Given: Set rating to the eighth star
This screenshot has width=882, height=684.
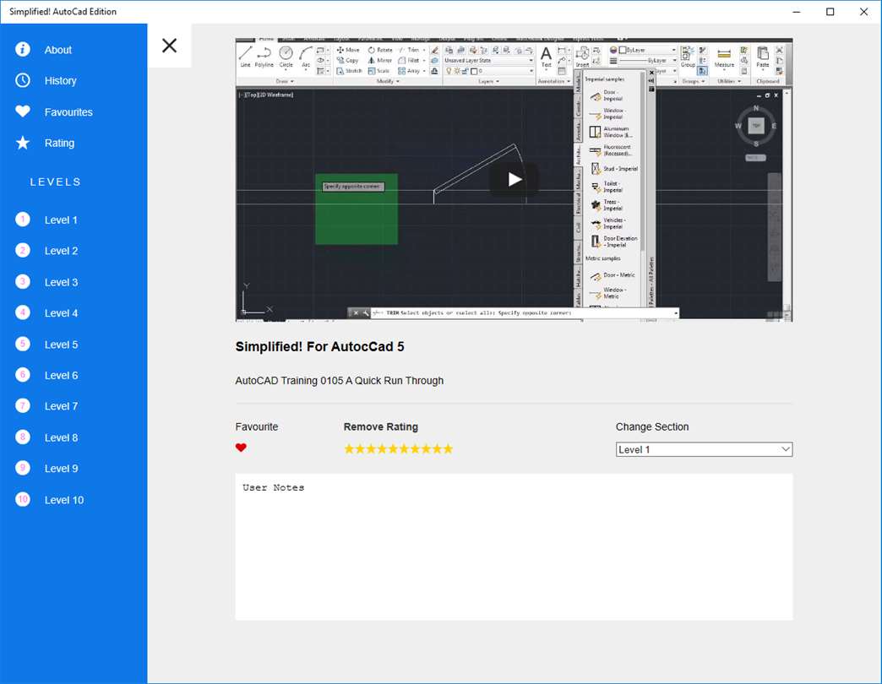Looking at the screenshot, I should point(426,448).
